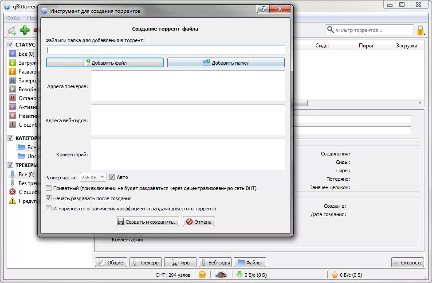This screenshot has height=283, width=432.
Task: Select the Все (0) status filter
Action: pyautogui.click(x=23, y=54)
